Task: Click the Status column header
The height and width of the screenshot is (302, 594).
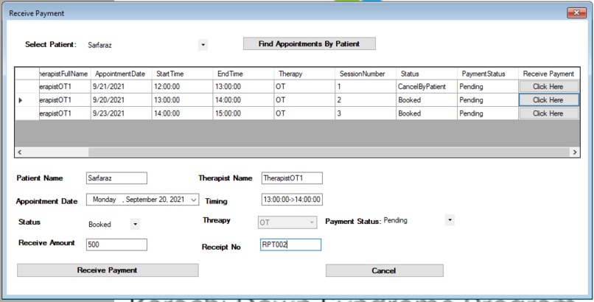Action: 427,74
